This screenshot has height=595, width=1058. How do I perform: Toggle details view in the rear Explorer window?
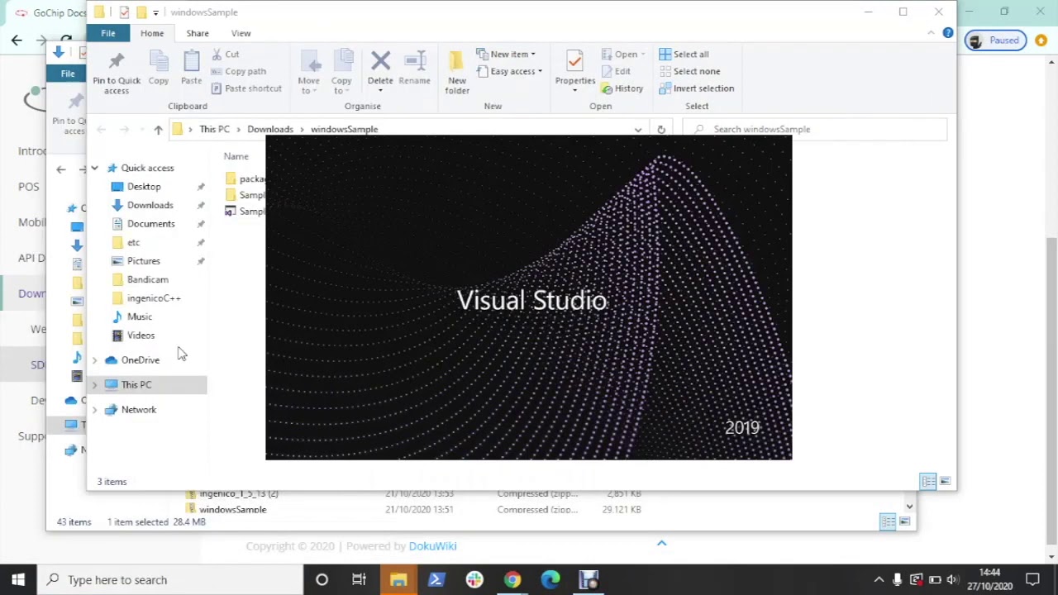[x=888, y=521]
